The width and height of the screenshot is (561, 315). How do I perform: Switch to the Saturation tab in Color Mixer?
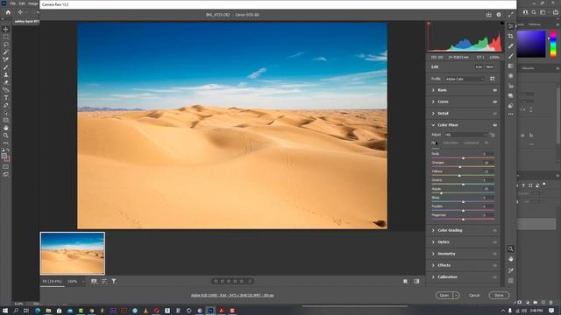tap(451, 143)
